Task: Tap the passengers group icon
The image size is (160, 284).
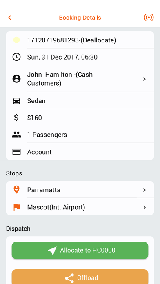Action: pyautogui.click(x=16, y=135)
